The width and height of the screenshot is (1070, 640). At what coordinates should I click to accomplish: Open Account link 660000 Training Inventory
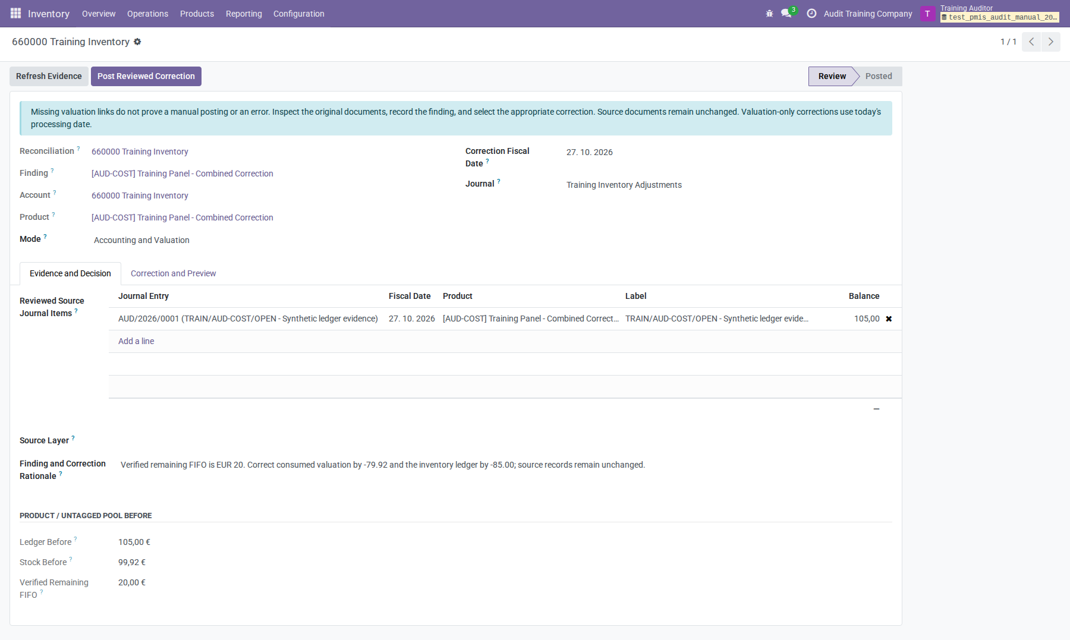click(x=140, y=196)
